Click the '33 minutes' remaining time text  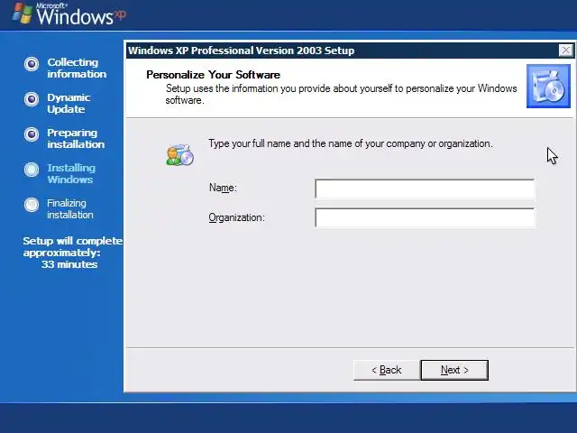click(x=69, y=264)
